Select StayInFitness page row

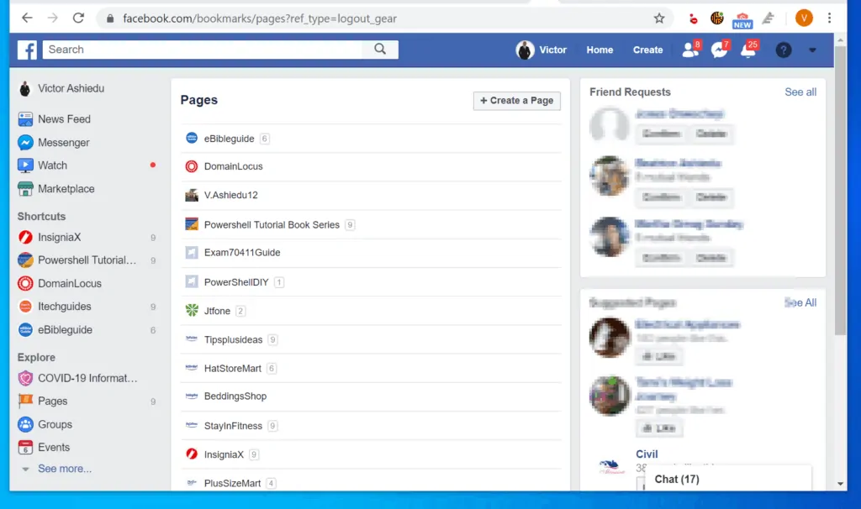(x=371, y=426)
